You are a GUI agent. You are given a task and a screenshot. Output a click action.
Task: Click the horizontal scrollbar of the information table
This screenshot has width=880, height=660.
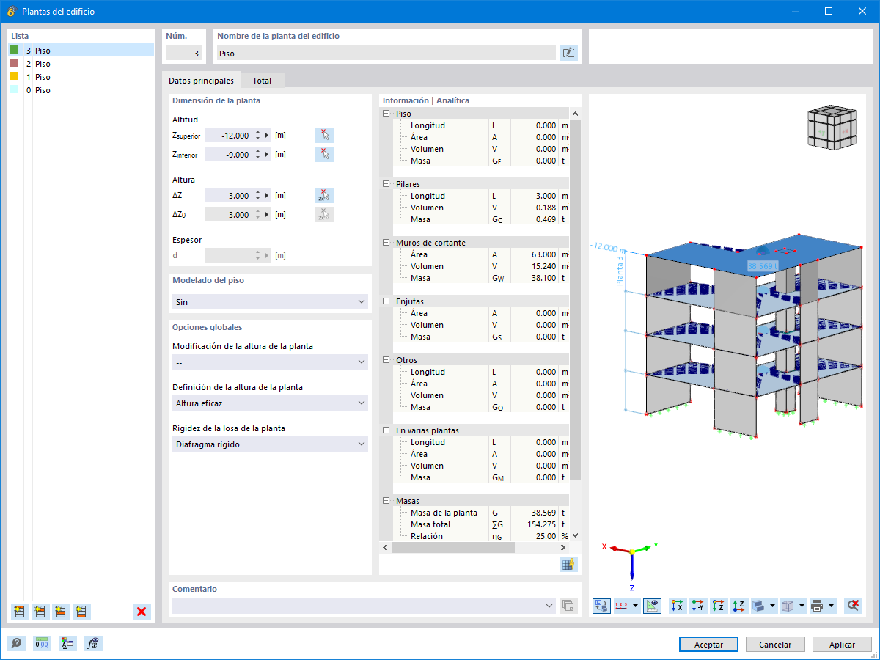click(x=452, y=548)
